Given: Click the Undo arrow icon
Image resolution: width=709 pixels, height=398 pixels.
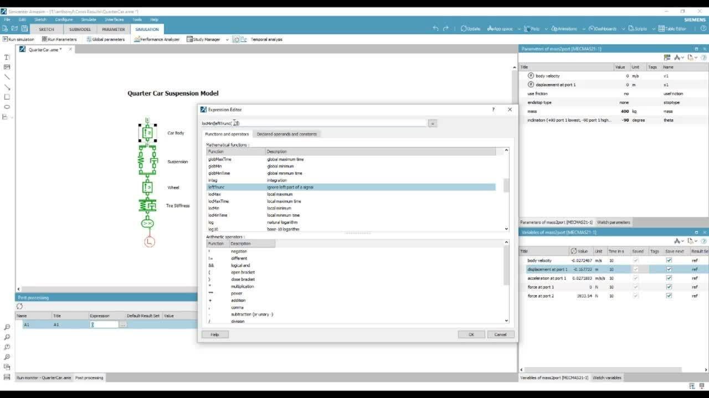Looking at the screenshot, I should click(435, 29).
